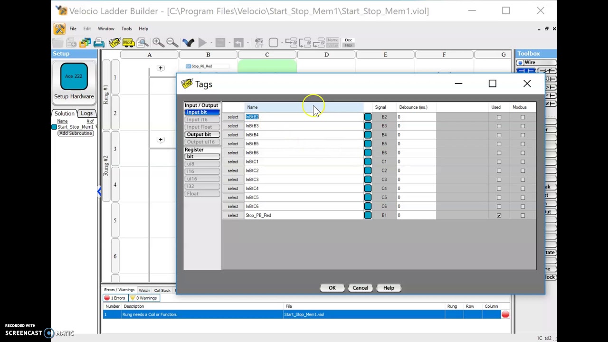Click the Save All toolbar icon
The width and height of the screenshot is (608, 342).
(85, 43)
